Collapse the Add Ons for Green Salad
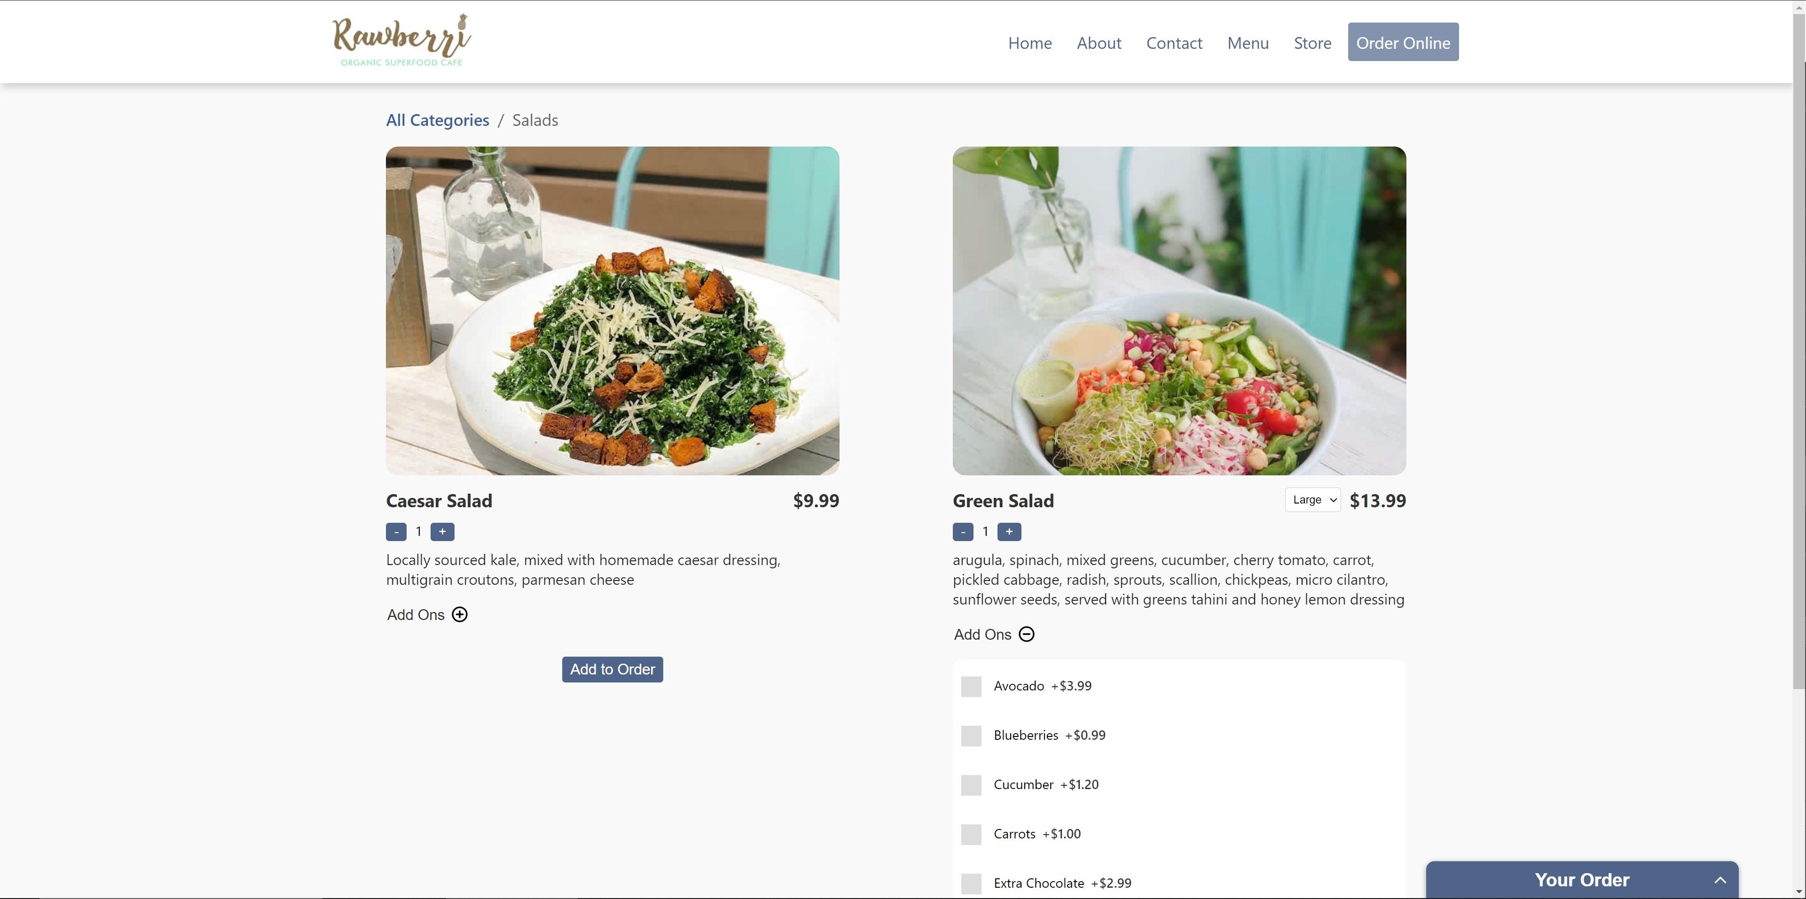The width and height of the screenshot is (1806, 899). click(x=1026, y=634)
